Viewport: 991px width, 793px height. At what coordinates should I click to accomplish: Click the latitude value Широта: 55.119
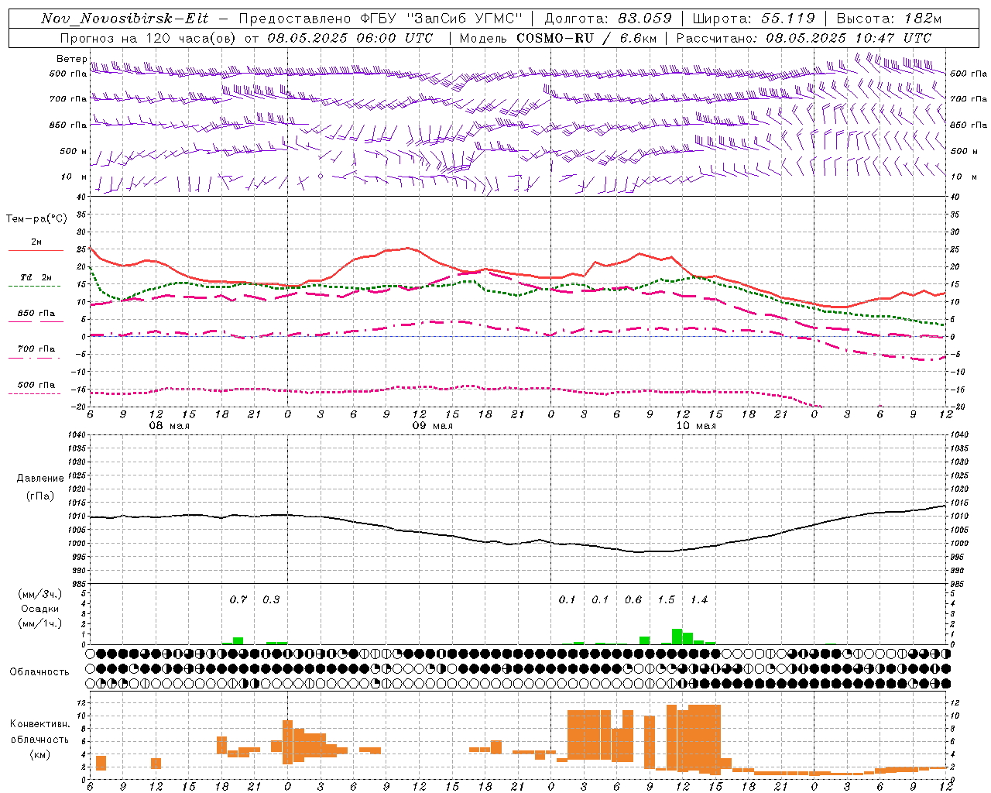[753, 19]
